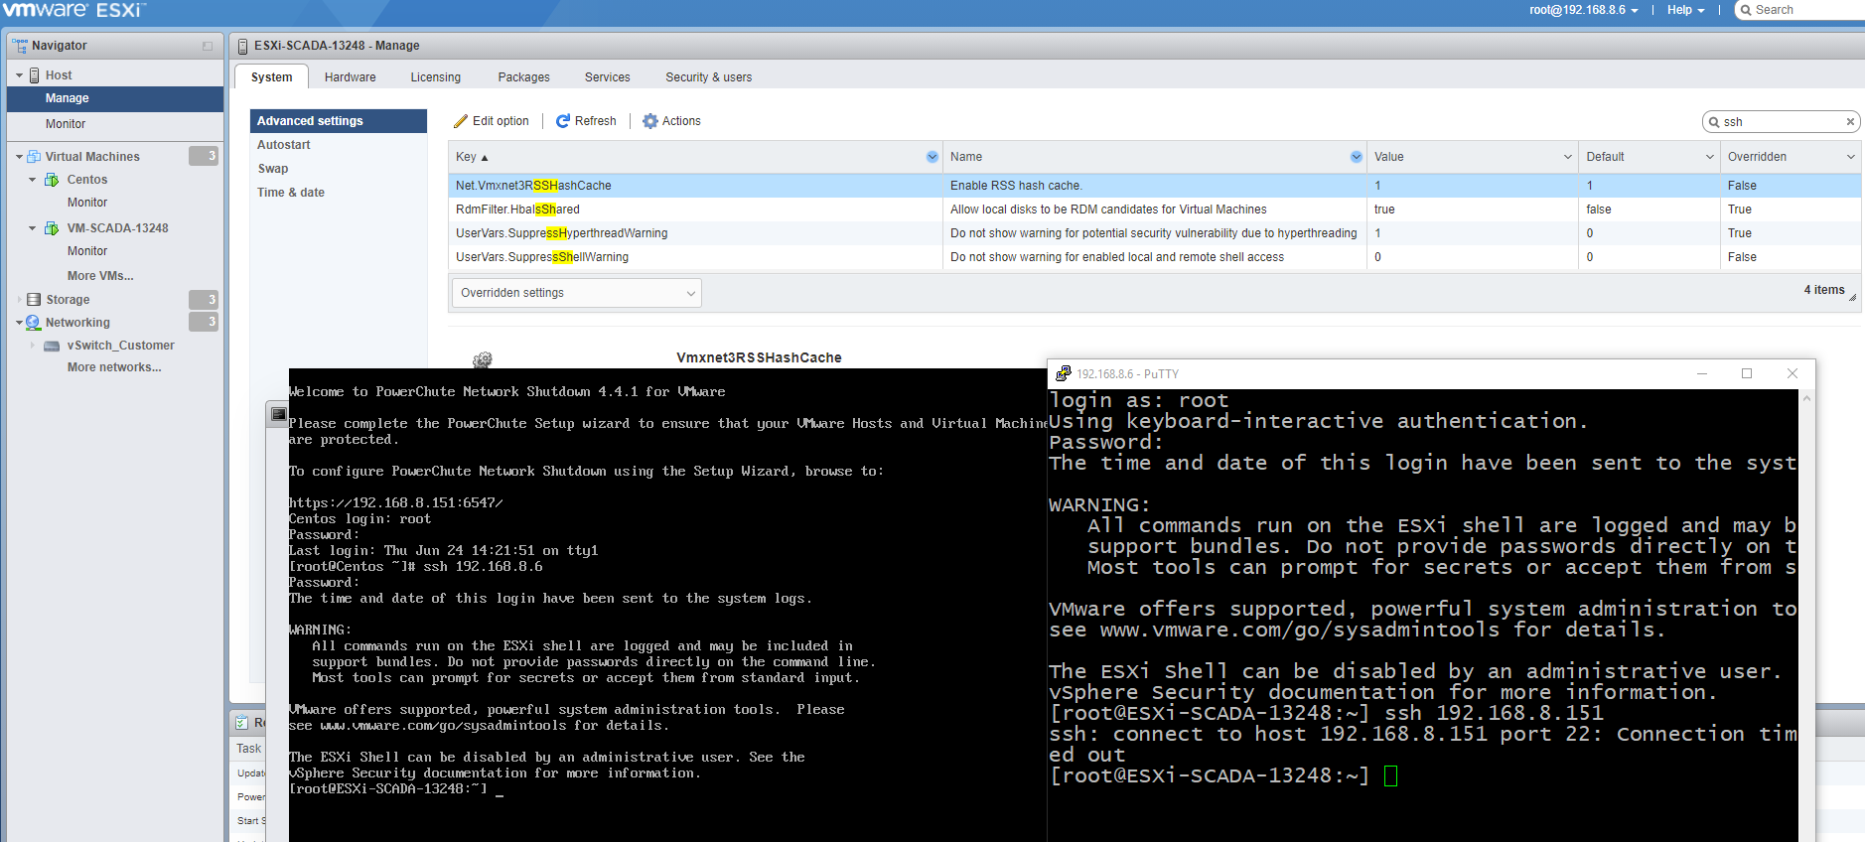Switch to the Hardware tab
The height and width of the screenshot is (842, 1865).
tap(350, 77)
